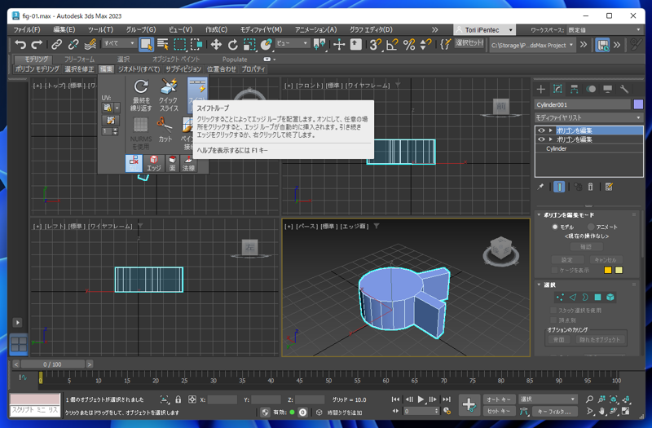Open the すべて selection filter dropdown
The width and height of the screenshot is (652, 428).
120,43
